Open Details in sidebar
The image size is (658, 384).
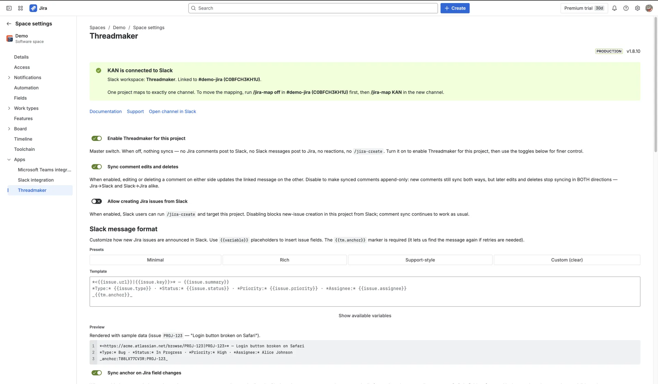coord(21,57)
